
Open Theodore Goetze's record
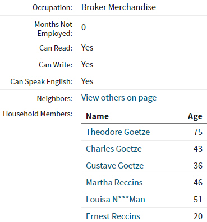118,132
